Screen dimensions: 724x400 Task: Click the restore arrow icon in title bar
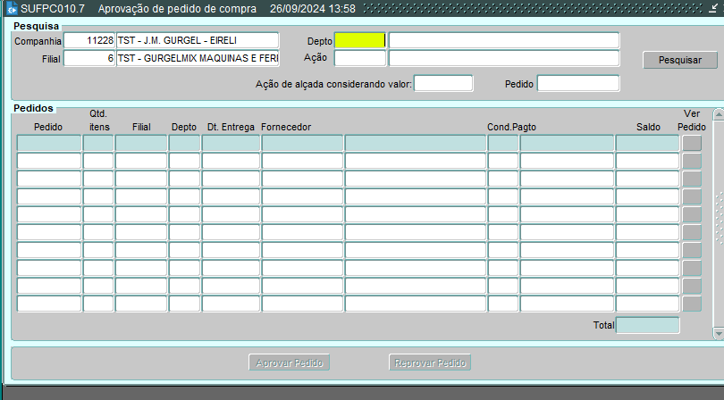[x=712, y=8]
